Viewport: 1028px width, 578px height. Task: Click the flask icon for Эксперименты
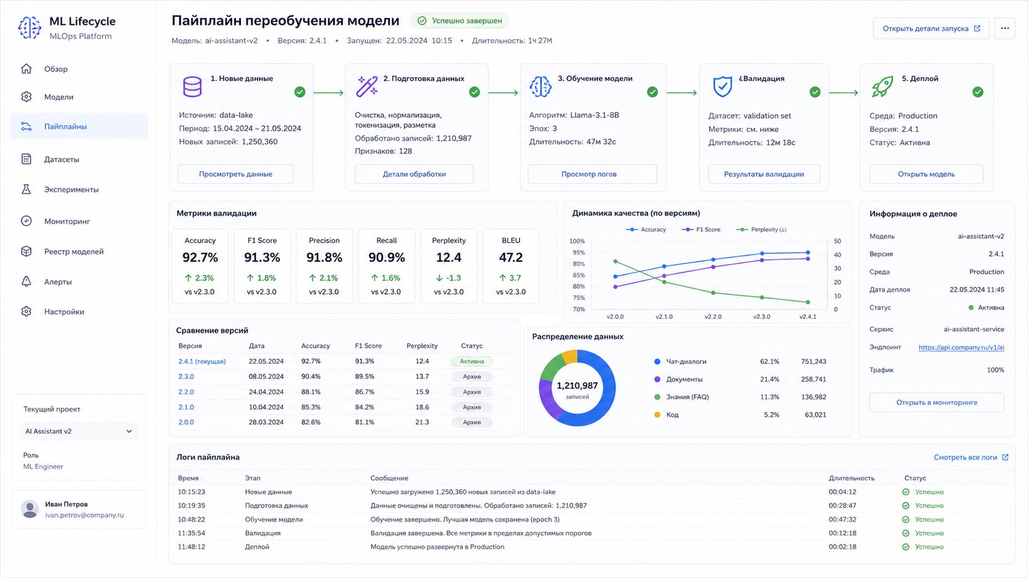coord(26,189)
